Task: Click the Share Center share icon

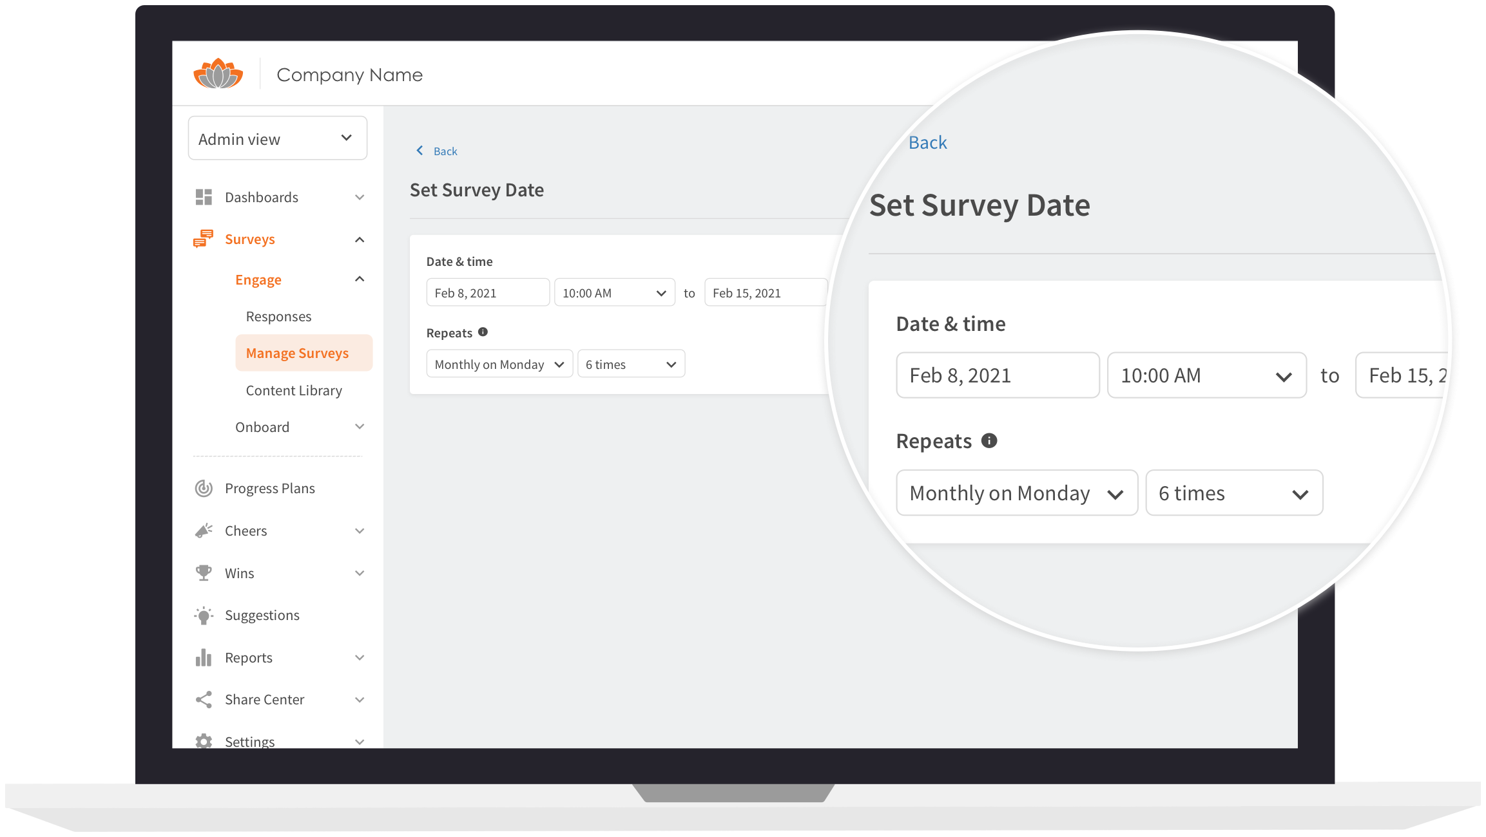Action: click(x=204, y=700)
